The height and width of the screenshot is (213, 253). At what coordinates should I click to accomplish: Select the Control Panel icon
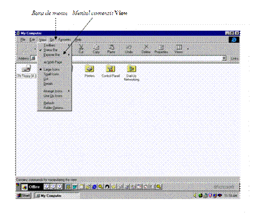point(111,71)
